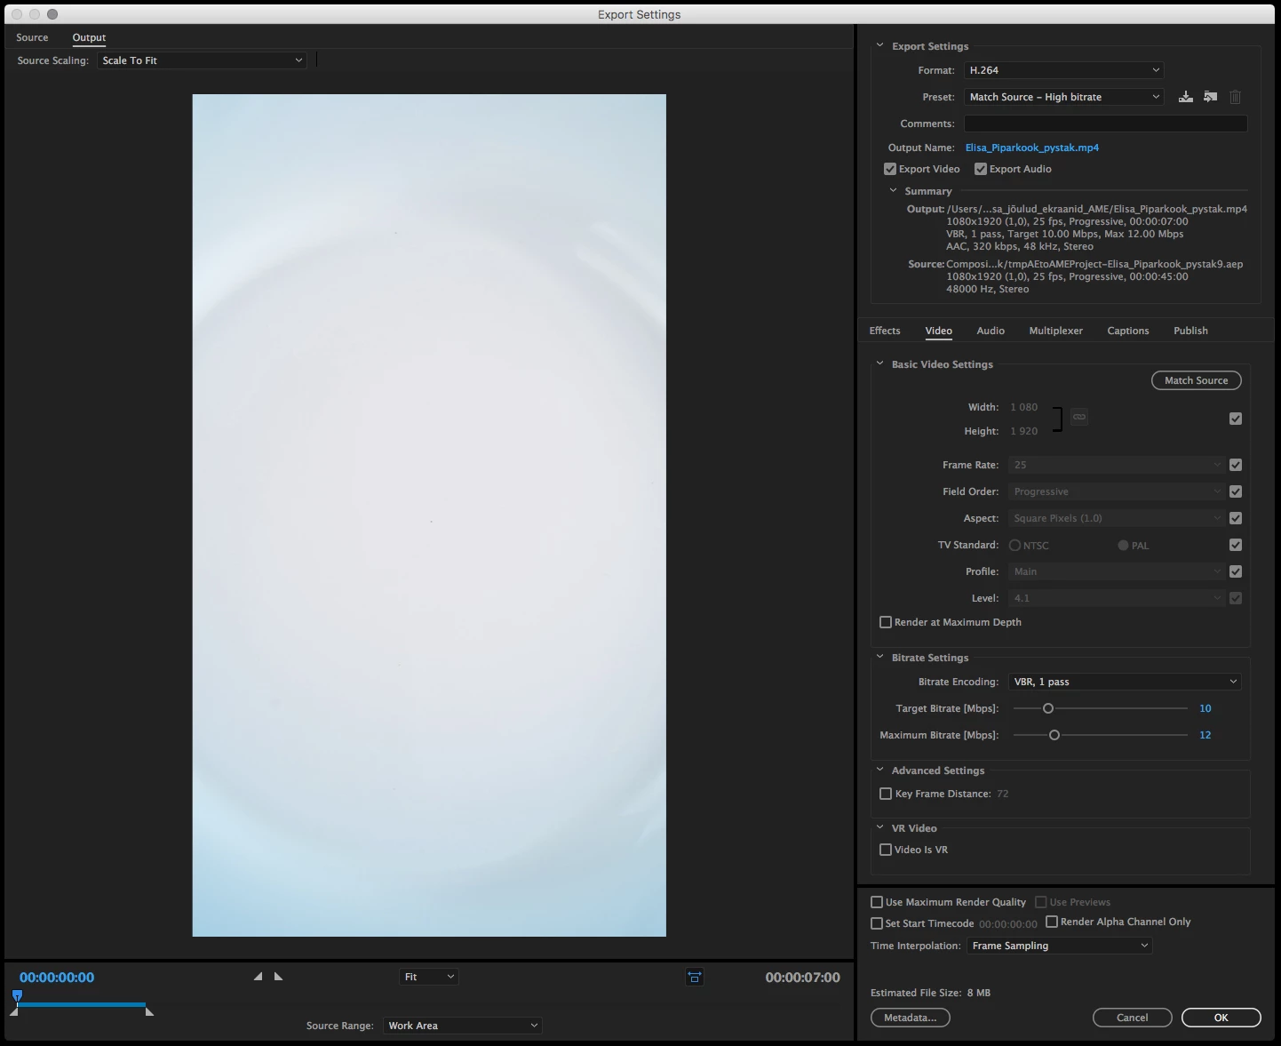
Task: Click Set Out Point triangle icon
Action: [278, 976]
